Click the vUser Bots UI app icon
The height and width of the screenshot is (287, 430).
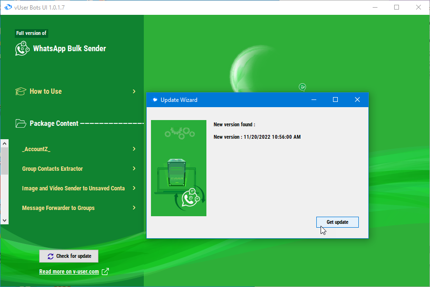[x=8, y=7]
